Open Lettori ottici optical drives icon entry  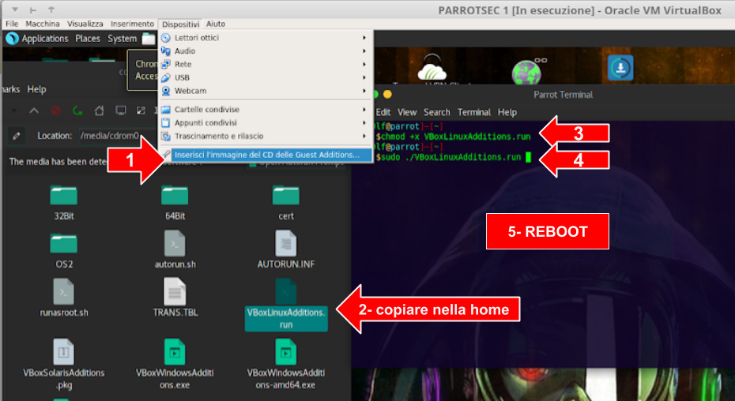pos(166,38)
